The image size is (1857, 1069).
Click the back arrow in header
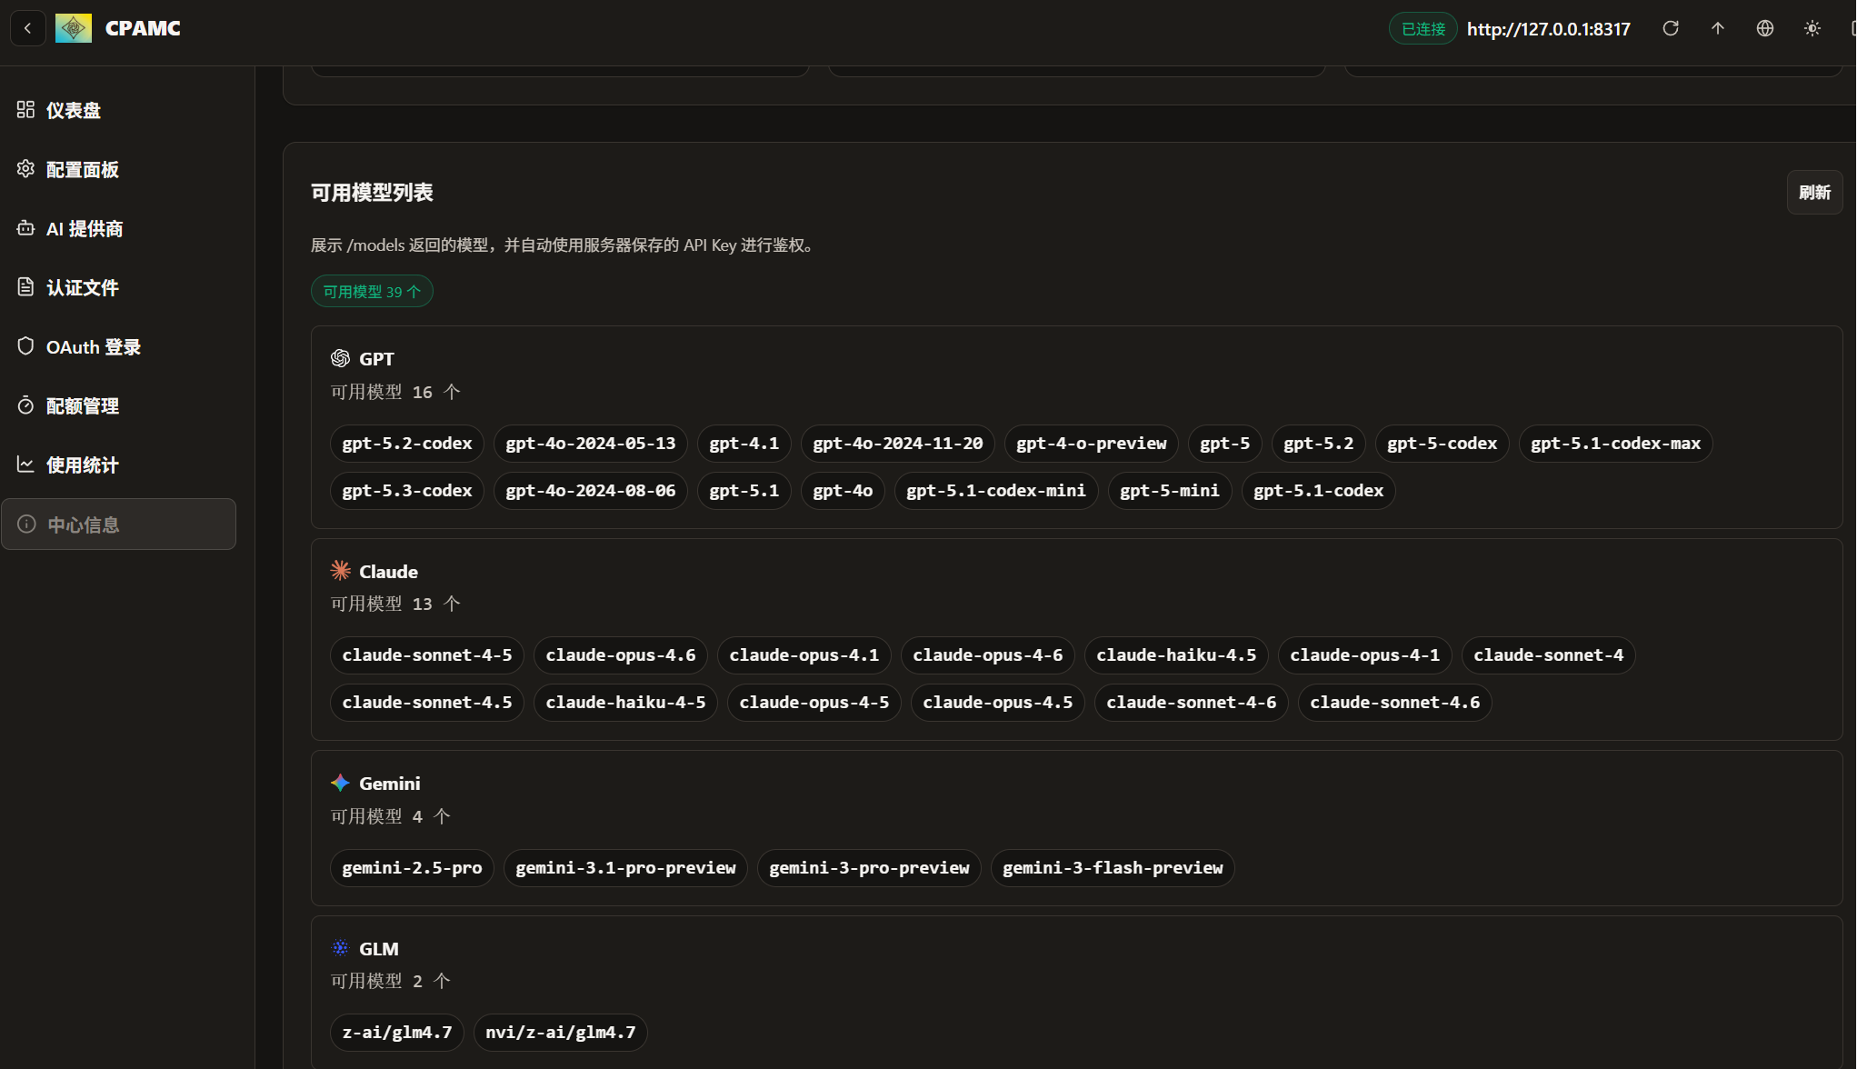coord(28,28)
